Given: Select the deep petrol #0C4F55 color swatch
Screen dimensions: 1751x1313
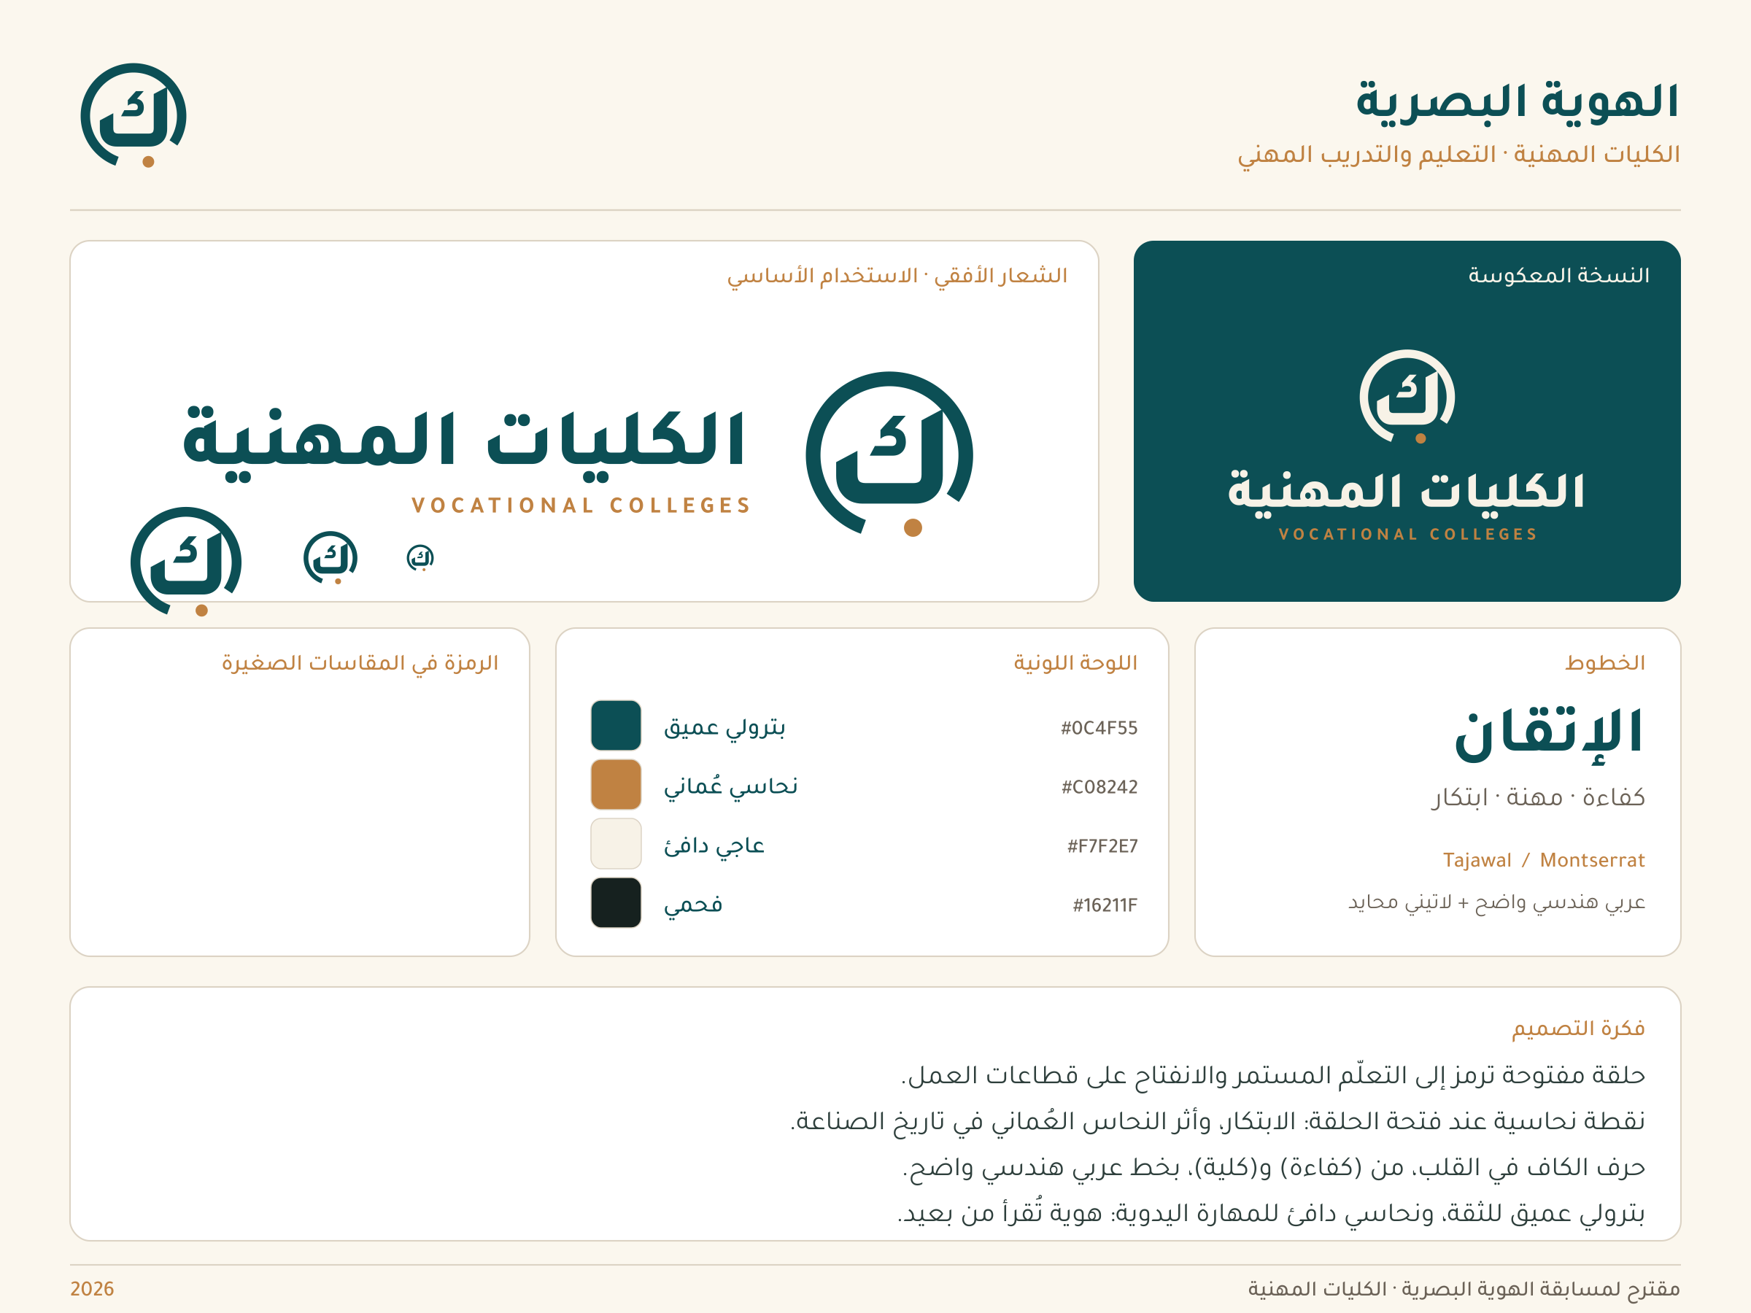Looking at the screenshot, I should (x=616, y=725).
